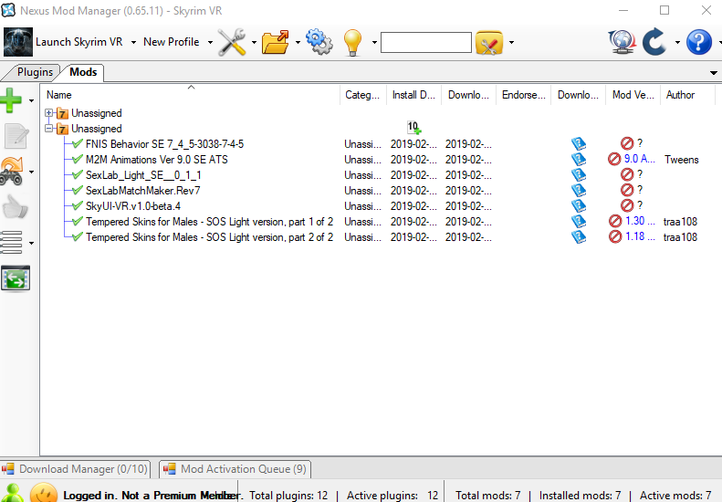Click the yellow folder find-tools icon
The image size is (722, 502).
point(489,42)
